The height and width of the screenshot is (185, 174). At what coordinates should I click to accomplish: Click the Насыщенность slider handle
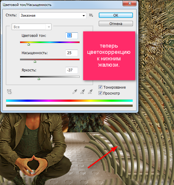(x=35, y=62)
